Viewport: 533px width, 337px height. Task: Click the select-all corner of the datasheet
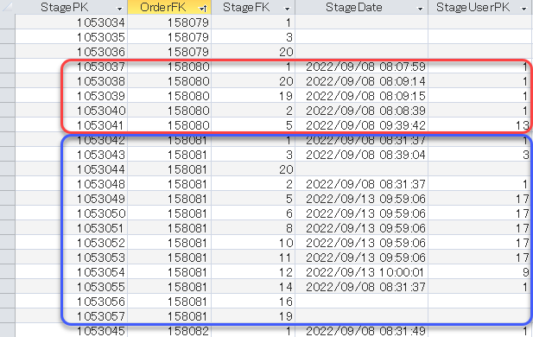(x=8, y=7)
